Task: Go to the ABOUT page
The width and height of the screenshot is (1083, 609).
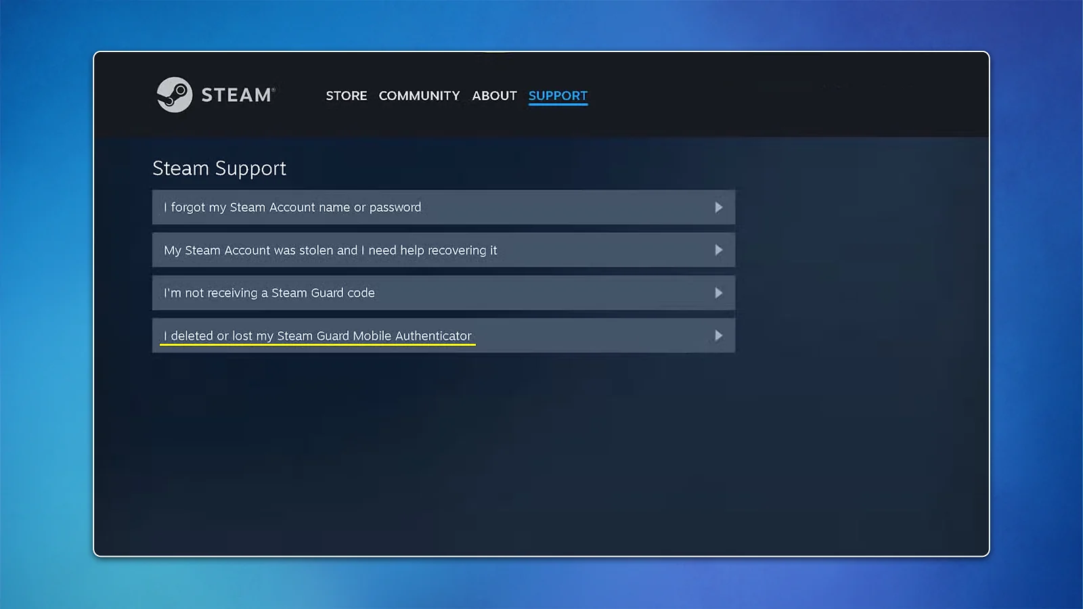Action: coord(494,96)
